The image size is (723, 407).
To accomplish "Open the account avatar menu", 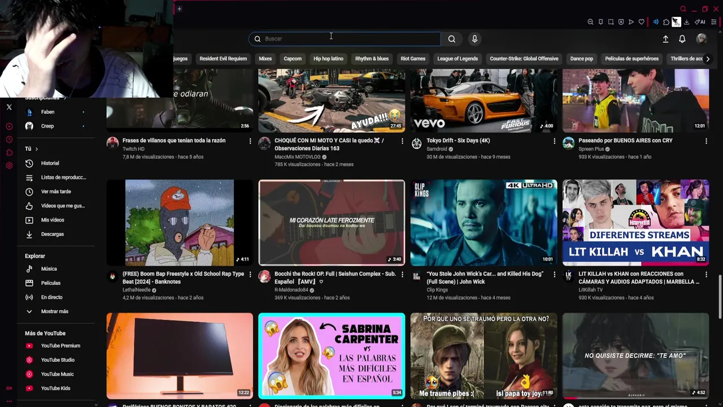I will click(x=702, y=39).
